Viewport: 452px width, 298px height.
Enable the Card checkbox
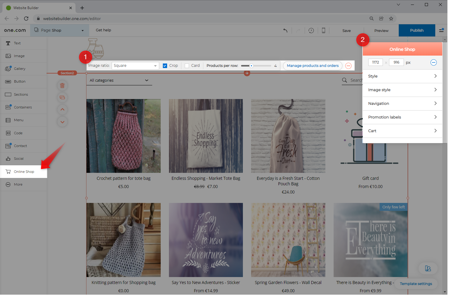point(187,66)
